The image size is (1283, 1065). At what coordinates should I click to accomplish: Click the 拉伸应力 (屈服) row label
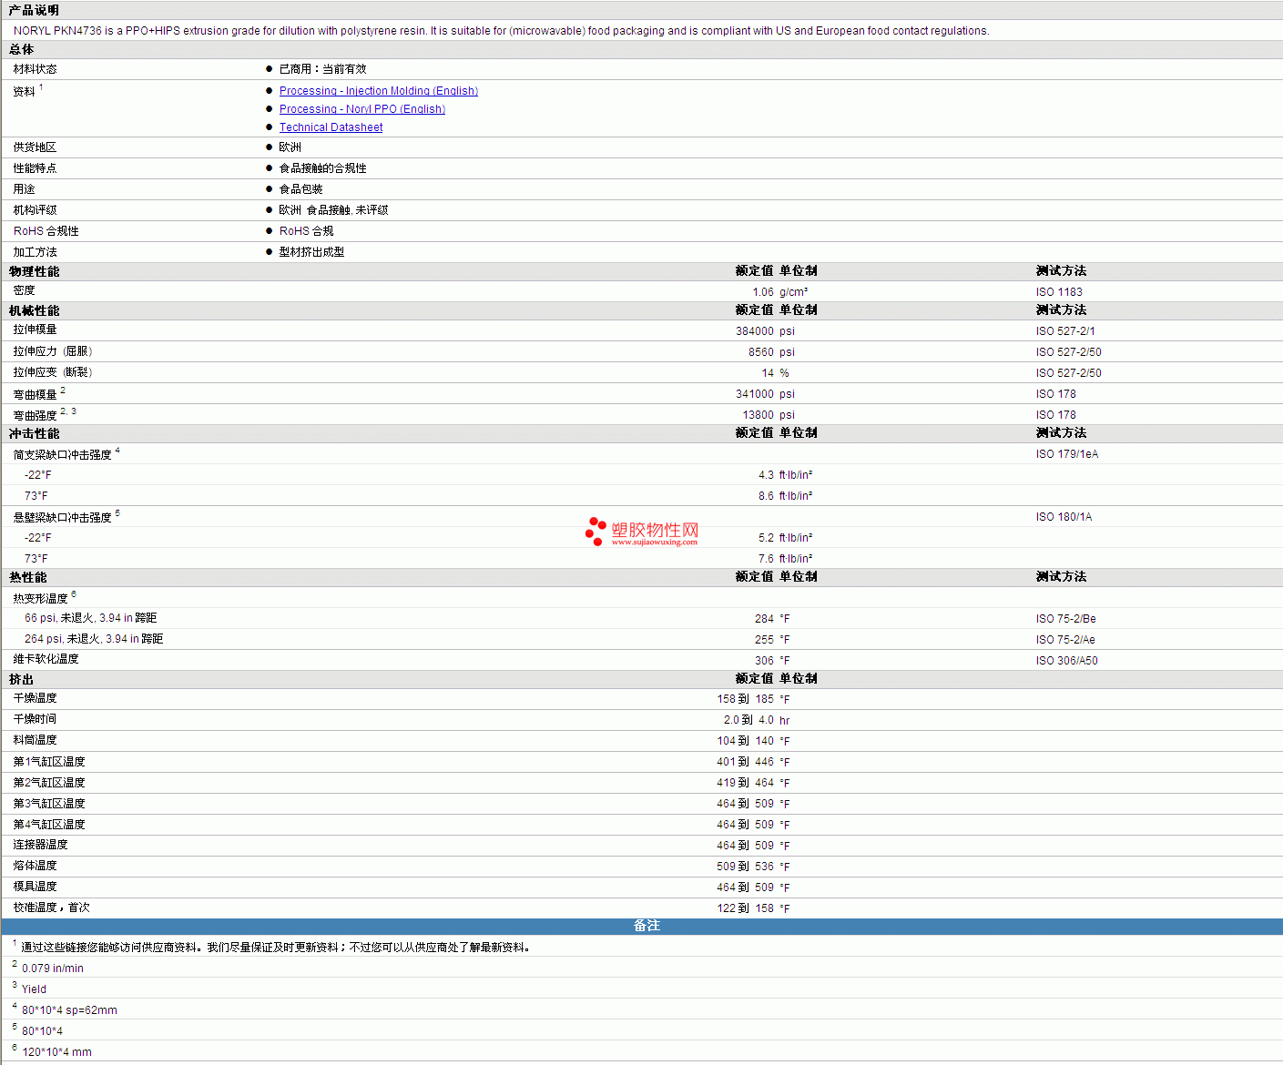53,351
